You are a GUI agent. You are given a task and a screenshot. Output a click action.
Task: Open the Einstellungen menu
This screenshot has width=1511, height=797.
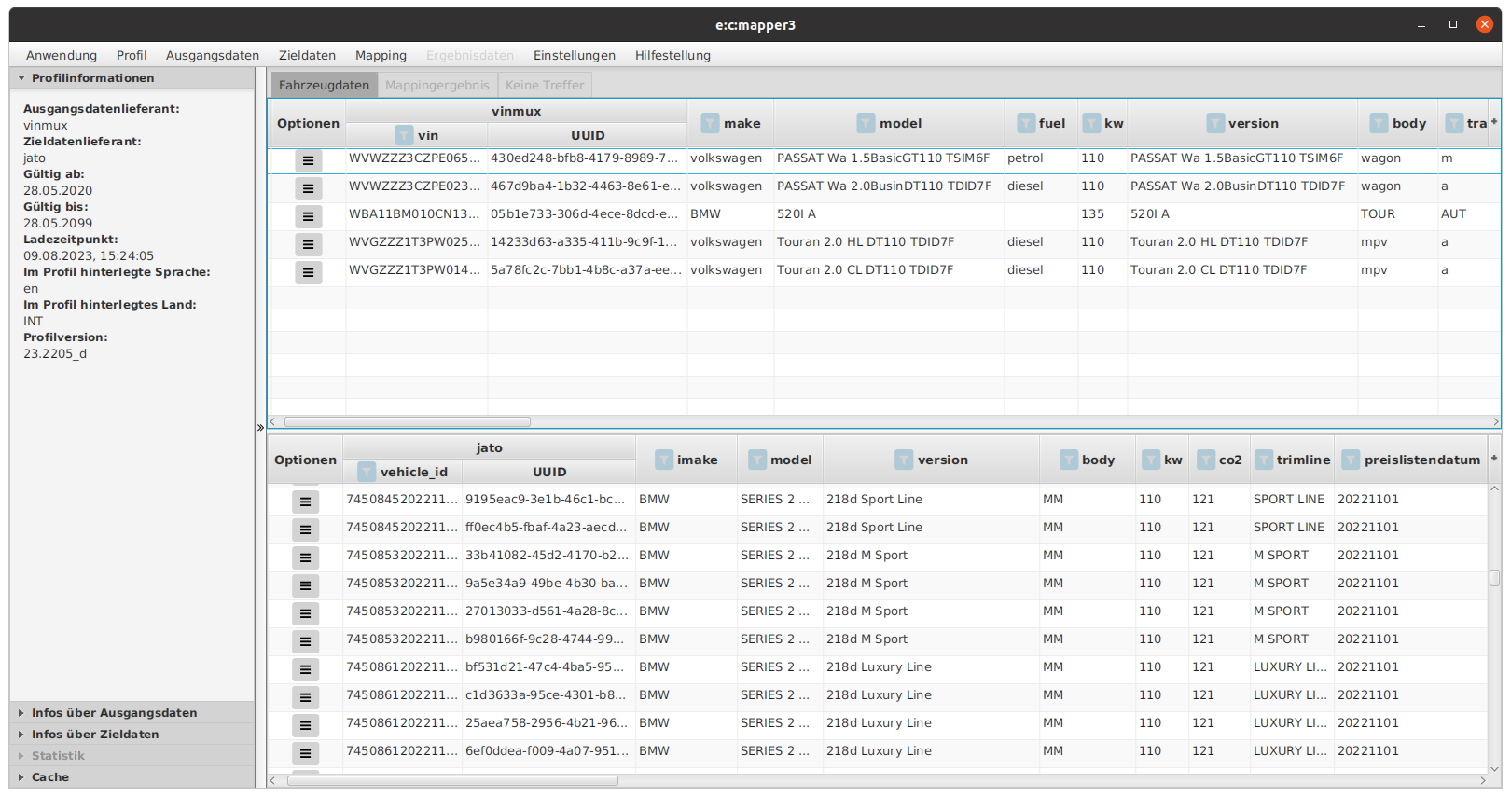tap(574, 55)
